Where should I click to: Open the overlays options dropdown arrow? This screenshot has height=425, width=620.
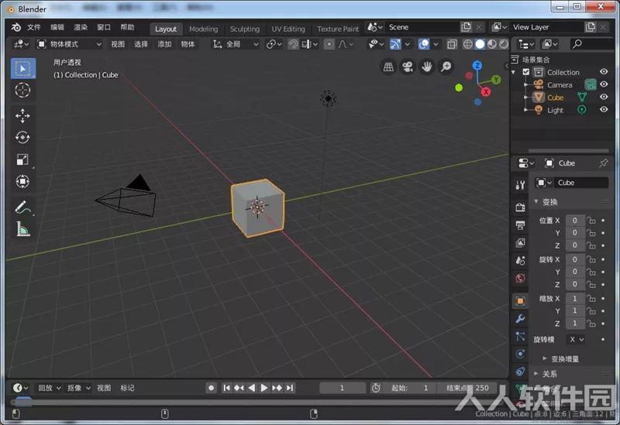tap(436, 44)
